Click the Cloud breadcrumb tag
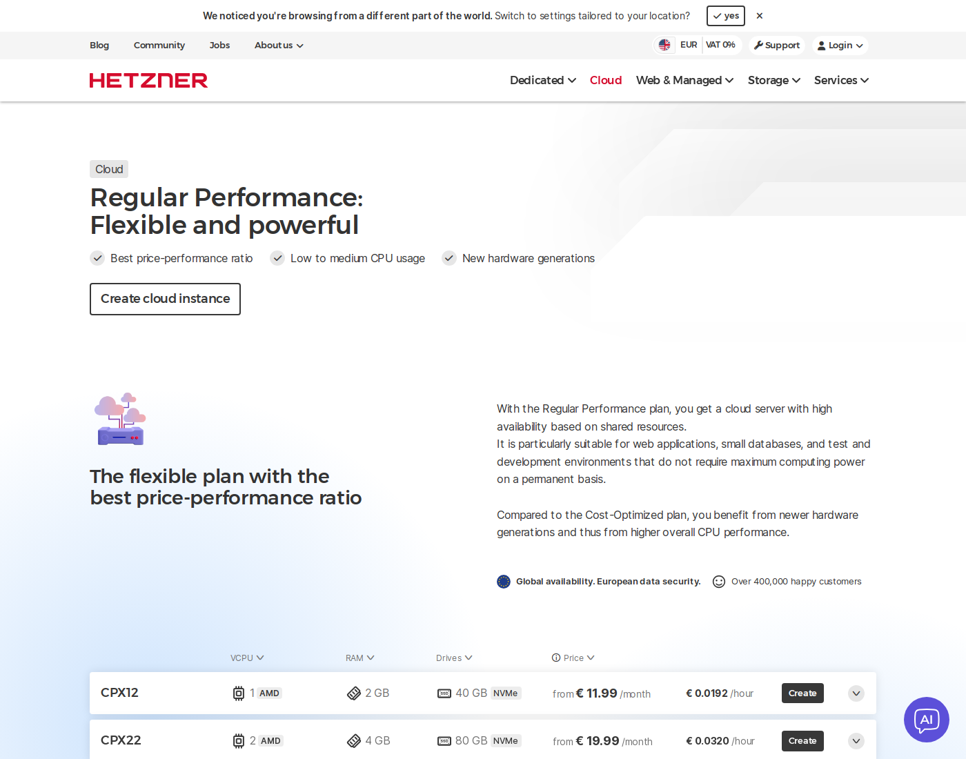The image size is (966, 759). pos(109,170)
